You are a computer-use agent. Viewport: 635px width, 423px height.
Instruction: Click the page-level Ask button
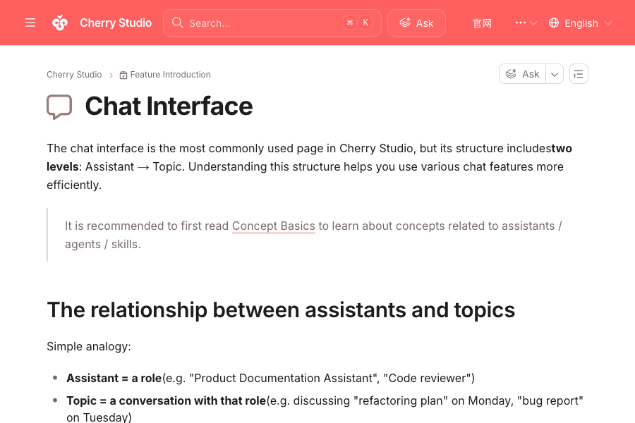point(522,74)
